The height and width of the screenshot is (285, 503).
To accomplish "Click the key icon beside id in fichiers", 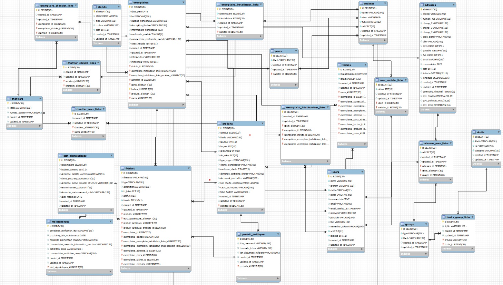I will coord(122,173).
